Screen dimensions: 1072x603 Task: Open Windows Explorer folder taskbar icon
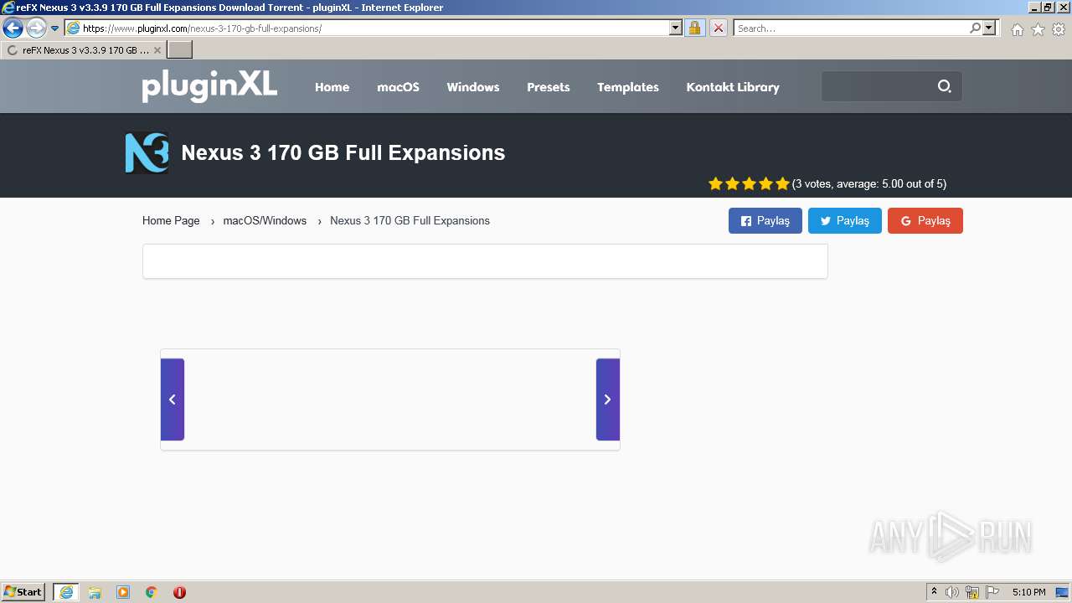pyautogui.click(x=95, y=592)
